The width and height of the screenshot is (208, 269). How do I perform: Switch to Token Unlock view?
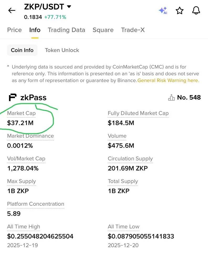[x=62, y=50]
